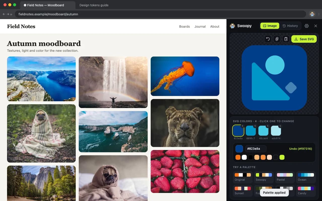Screen dimensions: 322x201
Task: Click the Swoopy extension icon in browser toolbar
Action: point(312,14)
